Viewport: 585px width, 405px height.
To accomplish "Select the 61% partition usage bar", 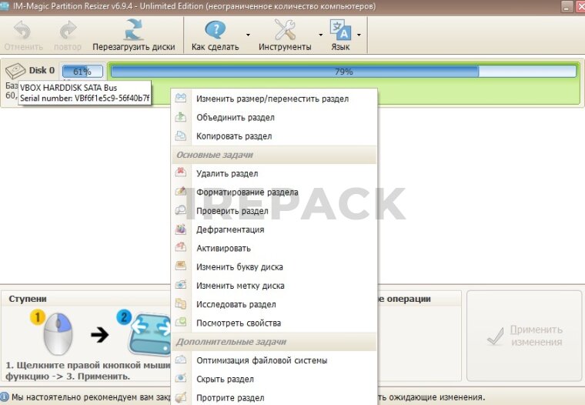I will click(x=82, y=72).
